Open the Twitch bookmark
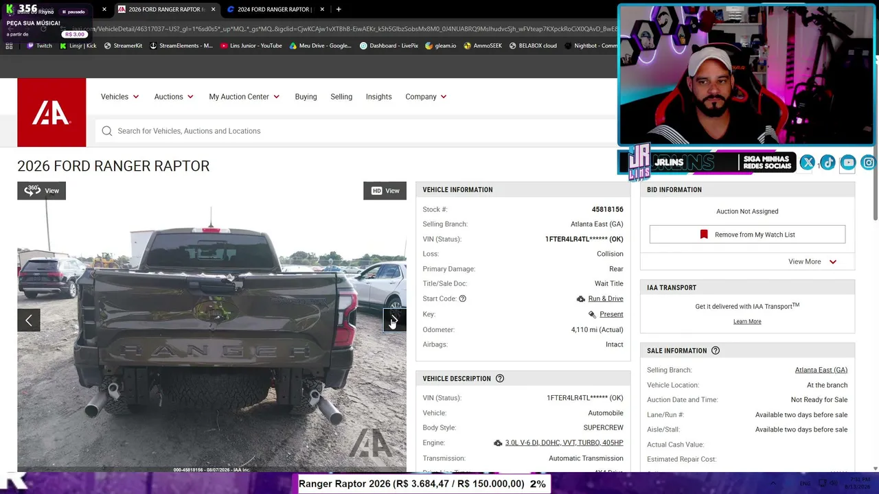 click(39, 46)
